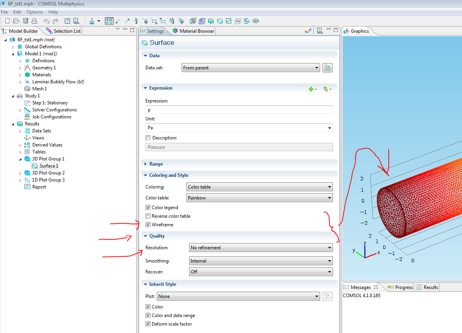Click the Expression input field
462x333 pixels.
tap(239, 110)
